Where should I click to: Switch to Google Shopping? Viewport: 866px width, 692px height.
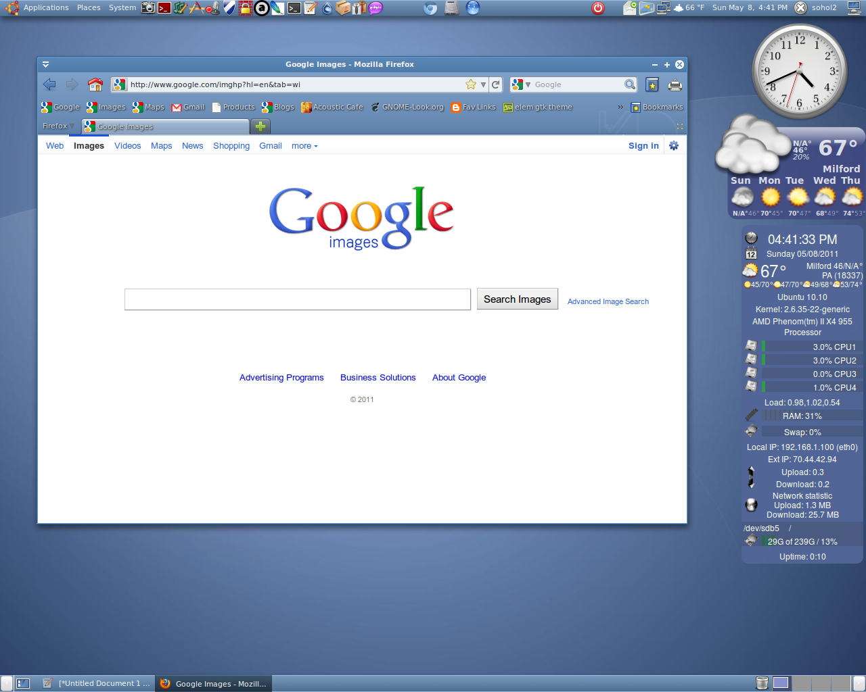pos(231,146)
